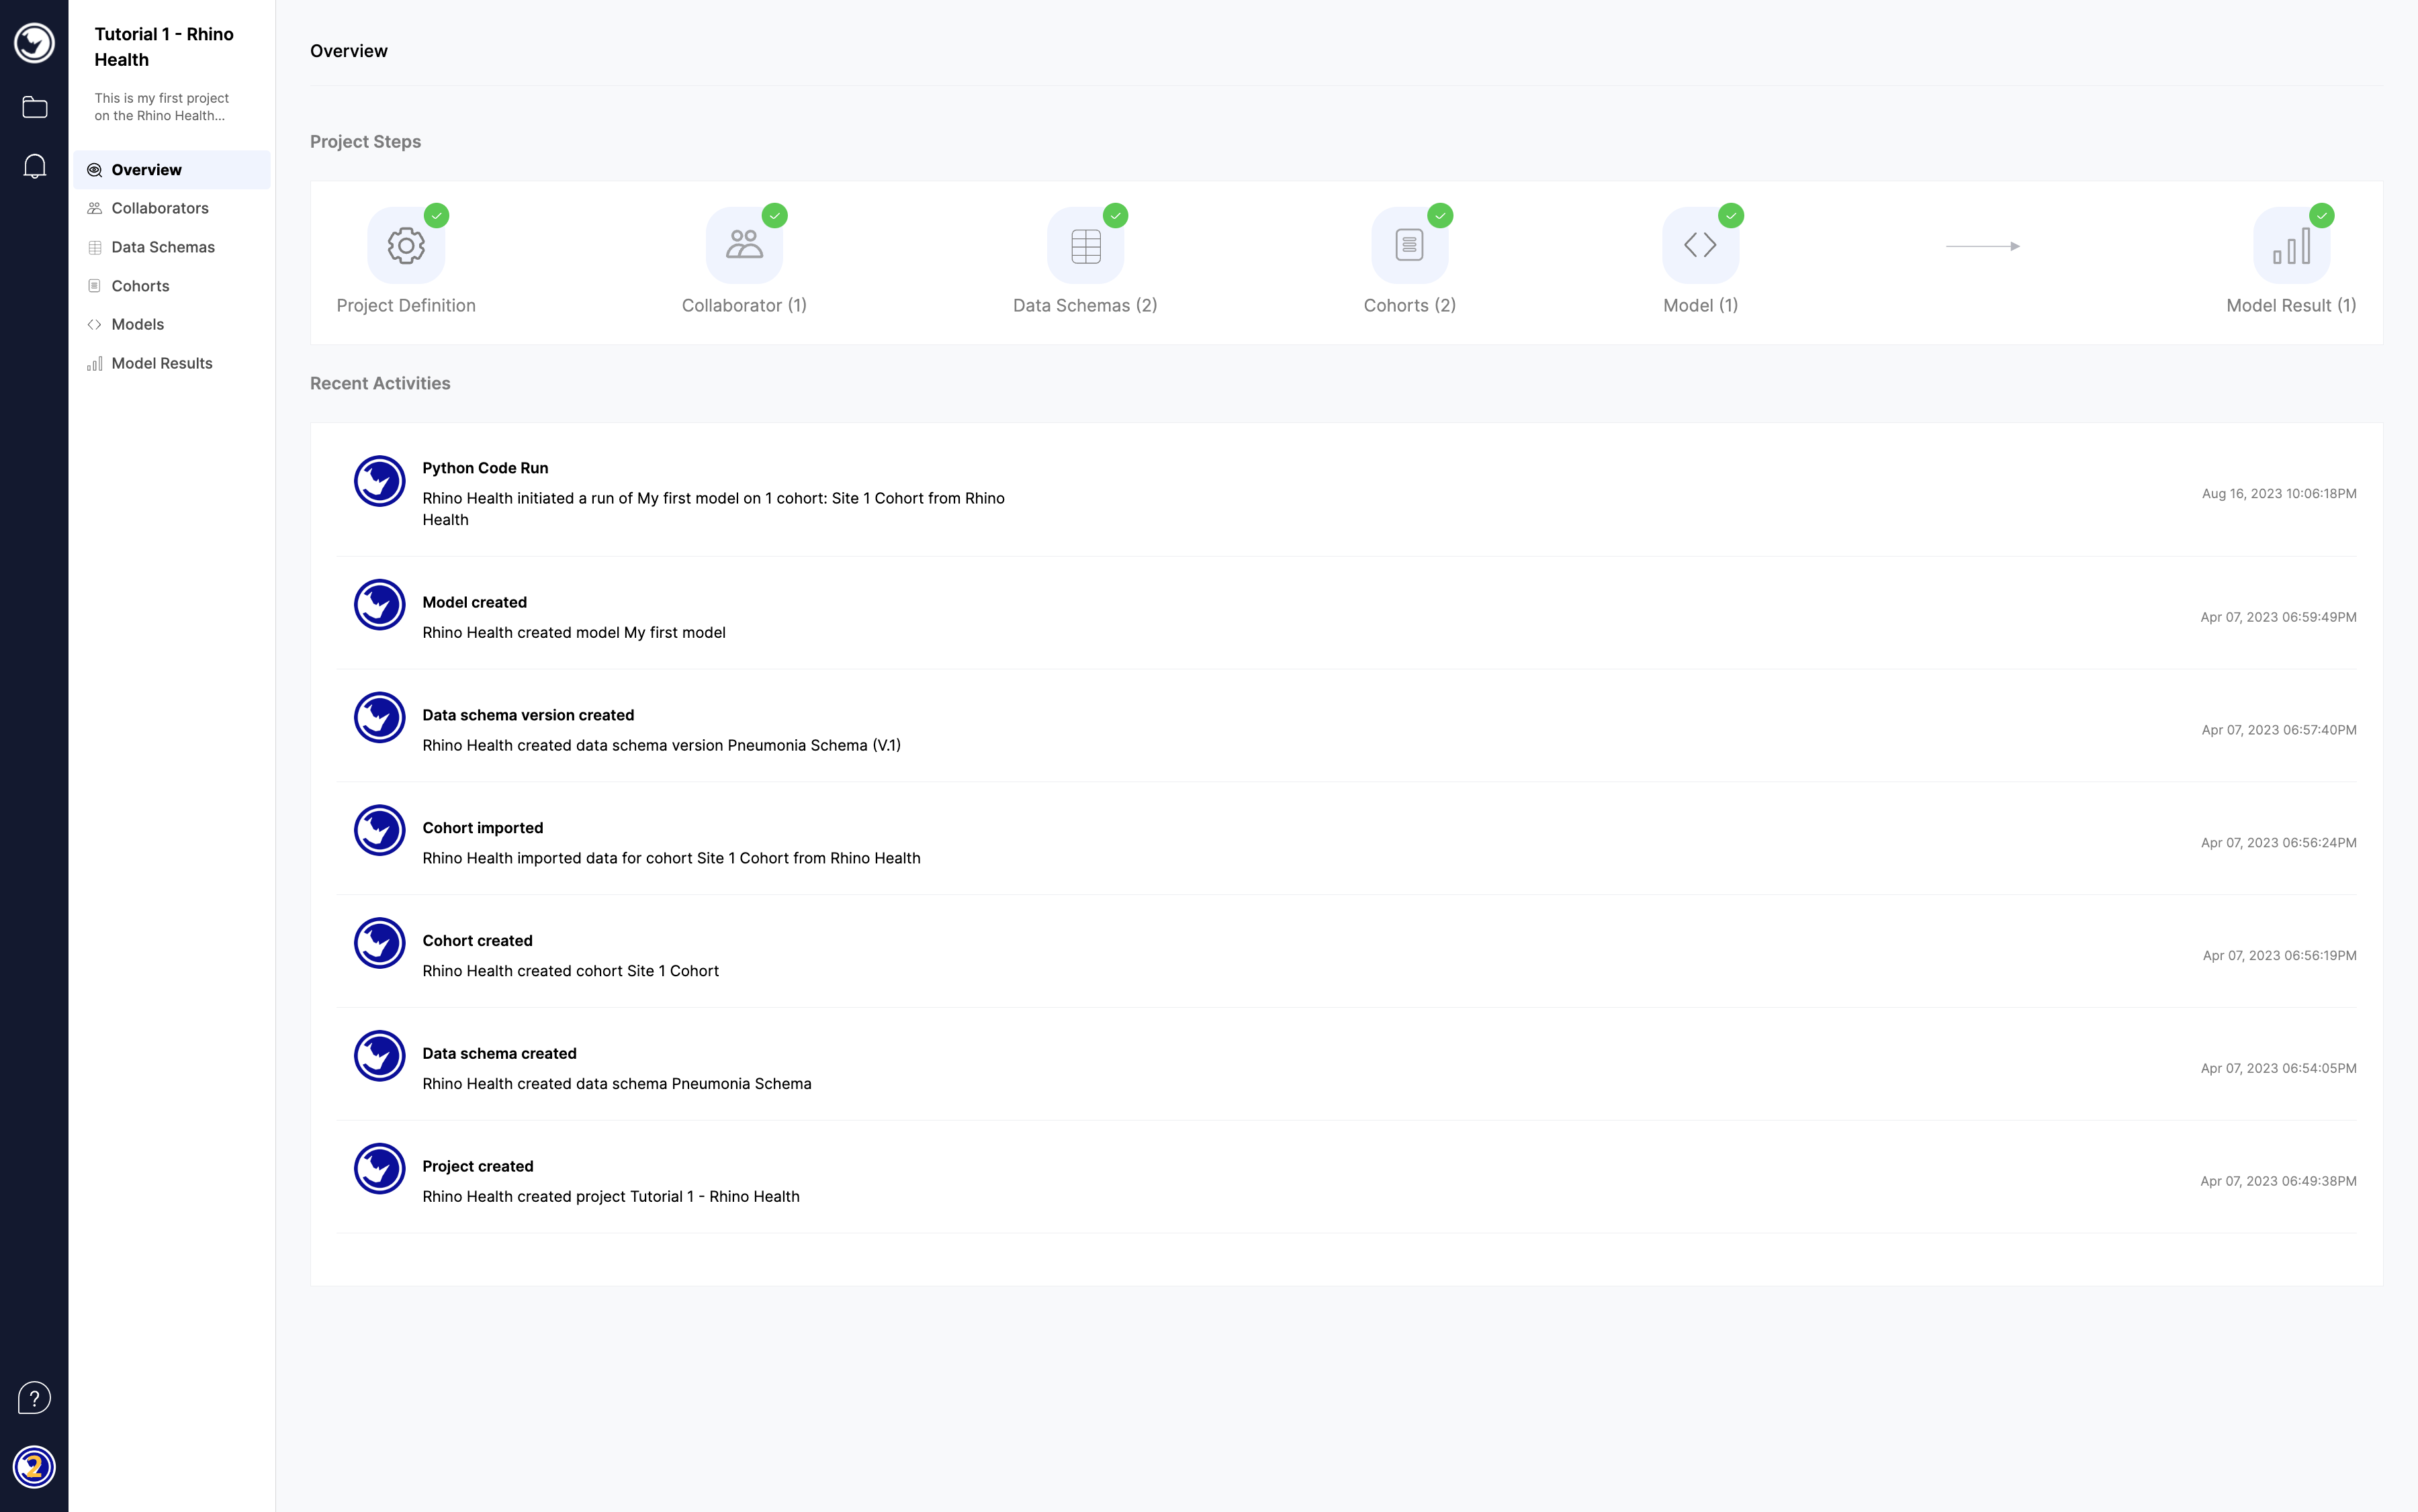Image resolution: width=2418 pixels, height=1512 pixels.
Task: Click the Cohort imported activity title
Action: (x=482, y=828)
